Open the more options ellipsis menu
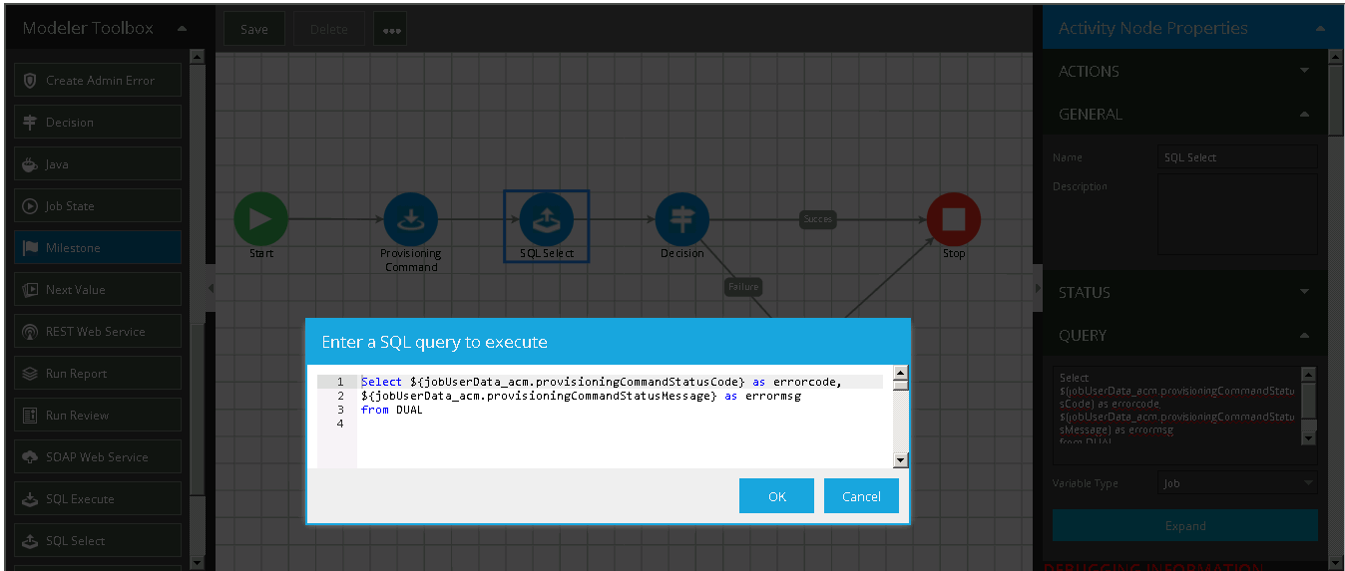1345x571 pixels. pos(390,30)
